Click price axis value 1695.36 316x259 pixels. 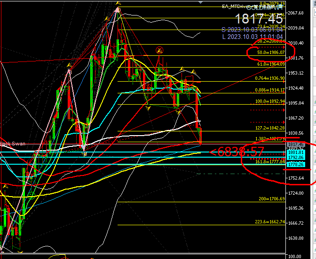tap(296, 208)
